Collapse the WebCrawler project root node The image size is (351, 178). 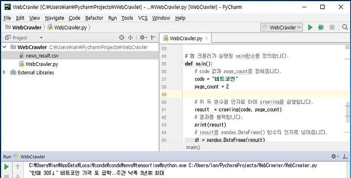click(x=4, y=47)
